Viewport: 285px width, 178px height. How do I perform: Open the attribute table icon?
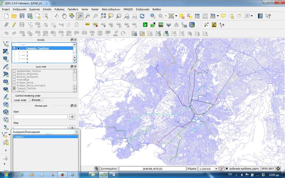point(197,16)
